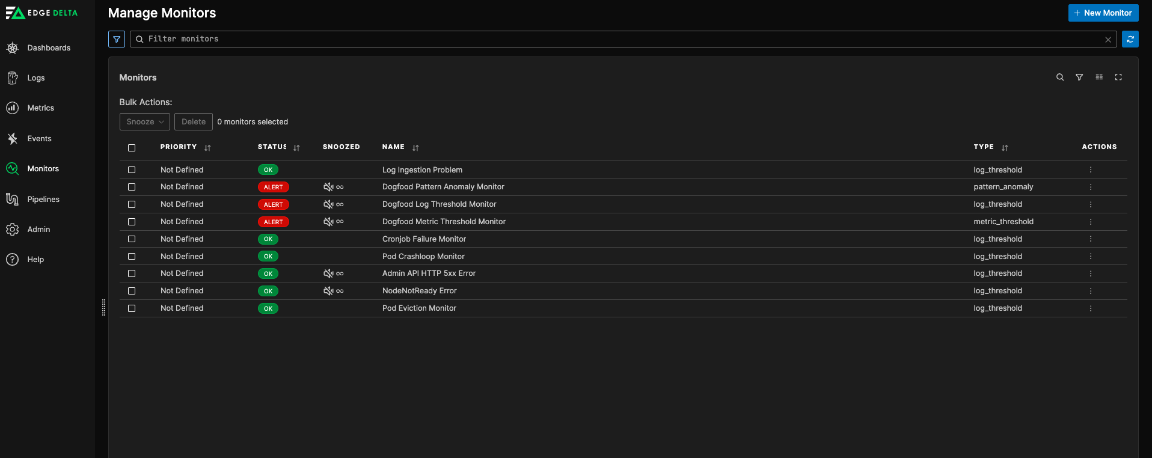Open search in the Monitors panel toolbar
Image resolution: width=1152 pixels, height=458 pixels.
[1060, 78]
